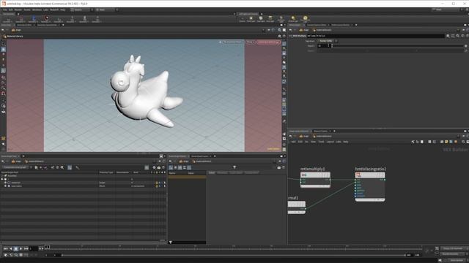This screenshot has height=263, width=469.
Task: Expand the materials row in Scene Graph Tree
Action: click(5, 186)
